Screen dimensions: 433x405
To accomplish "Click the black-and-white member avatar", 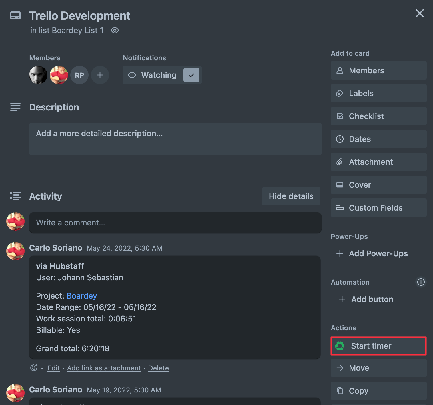I will 38,75.
